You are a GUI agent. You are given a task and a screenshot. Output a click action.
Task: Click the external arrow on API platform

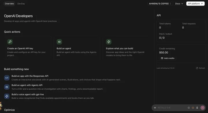click(202, 3)
